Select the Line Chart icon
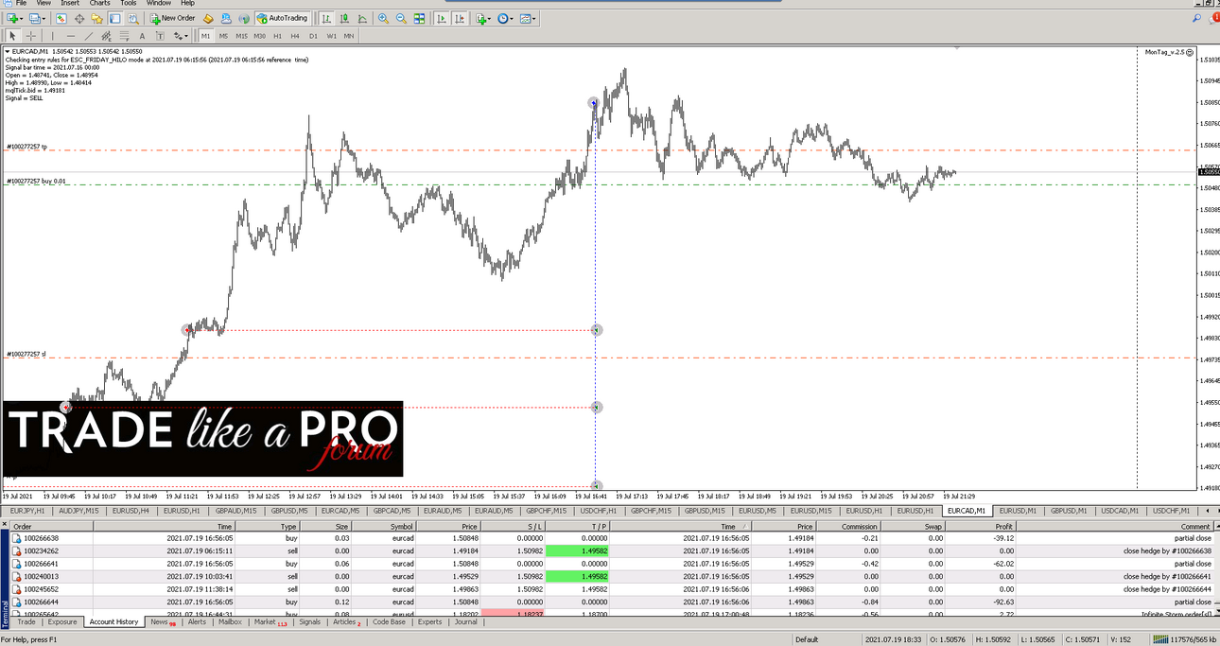Screen dimensions: 1220x646 362,18
